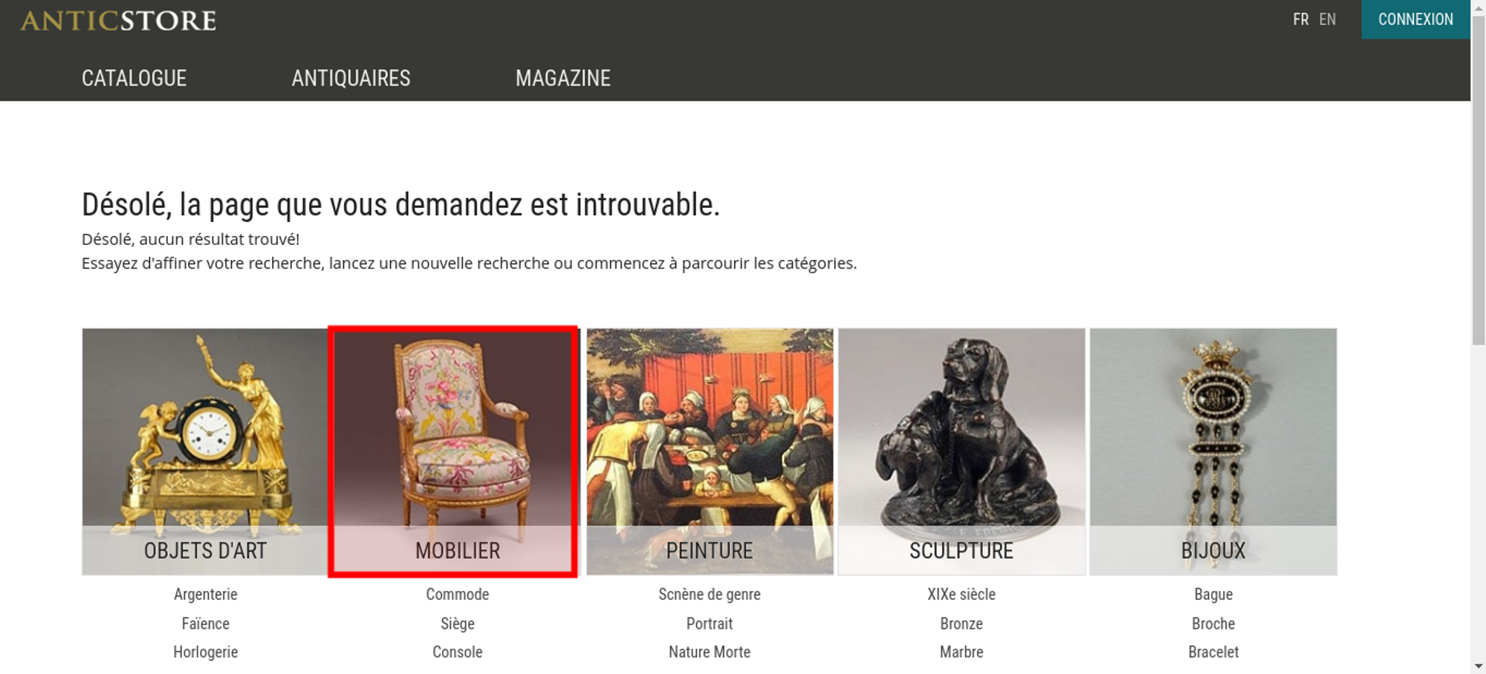Open the Peinture painting category image
This screenshot has width=1486, height=674.
pyautogui.click(x=710, y=451)
